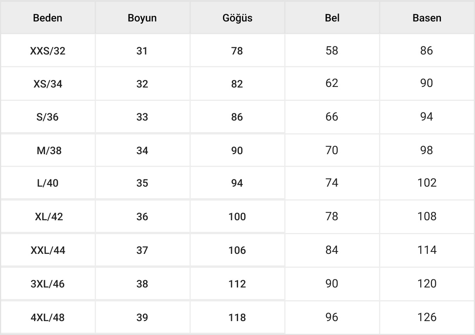Select Basen value 102 for L/40
The height and width of the screenshot is (335, 475).
coord(427,183)
